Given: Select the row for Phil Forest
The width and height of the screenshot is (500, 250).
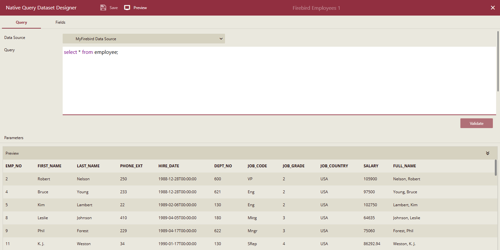Looking at the screenshot, I should pyautogui.click(x=130, y=231).
